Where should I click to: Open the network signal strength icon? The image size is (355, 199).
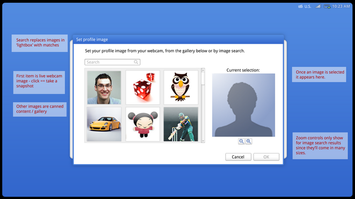[318, 6]
